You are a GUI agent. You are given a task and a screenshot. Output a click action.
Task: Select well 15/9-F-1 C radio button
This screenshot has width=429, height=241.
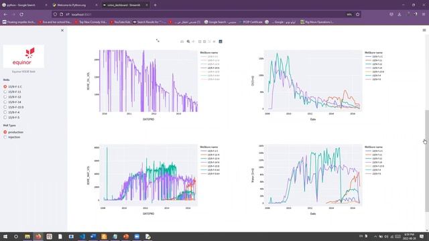pos(5,86)
